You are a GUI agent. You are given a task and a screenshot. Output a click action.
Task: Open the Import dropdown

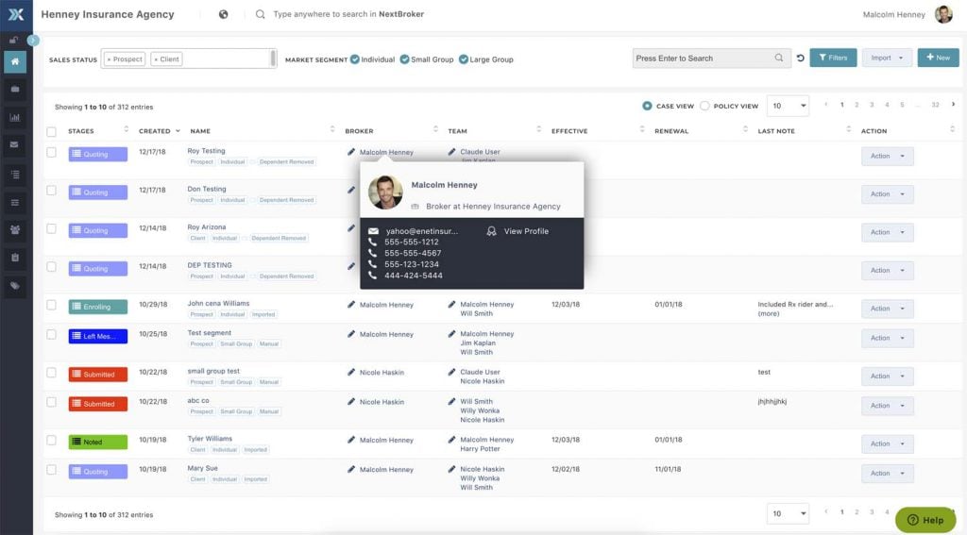coord(887,58)
